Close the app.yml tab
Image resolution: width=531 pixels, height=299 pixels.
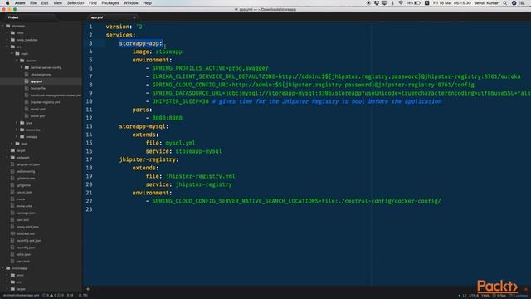pyautogui.click(x=134, y=17)
